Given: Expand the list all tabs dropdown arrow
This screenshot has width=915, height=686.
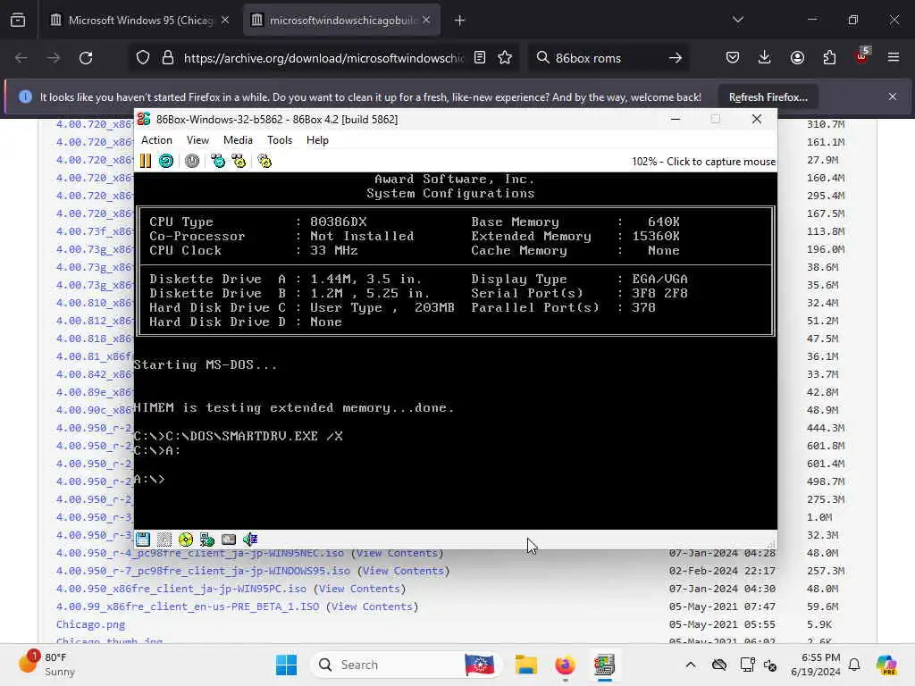Looking at the screenshot, I should pos(737,21).
